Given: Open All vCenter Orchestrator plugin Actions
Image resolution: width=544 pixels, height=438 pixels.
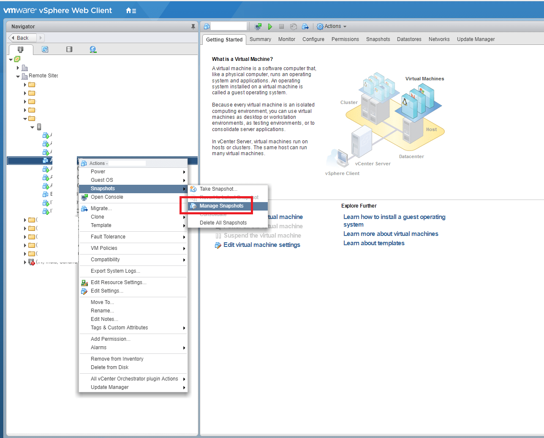Looking at the screenshot, I should point(133,379).
